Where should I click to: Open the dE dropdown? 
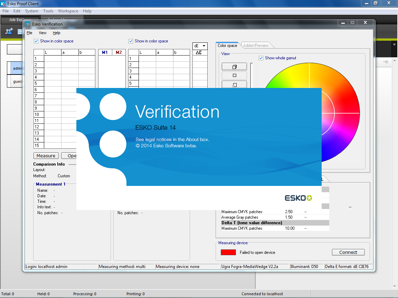coord(200,46)
